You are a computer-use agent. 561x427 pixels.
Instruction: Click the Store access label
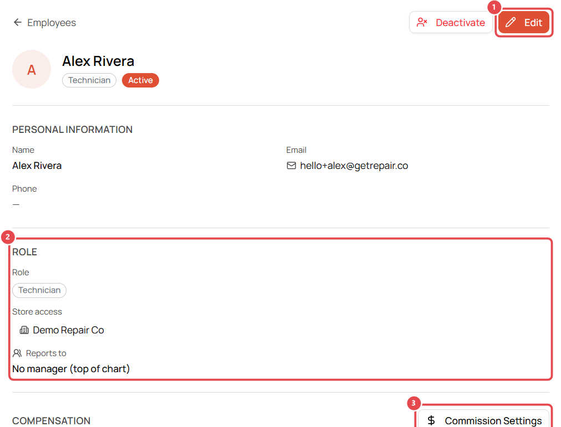point(37,312)
